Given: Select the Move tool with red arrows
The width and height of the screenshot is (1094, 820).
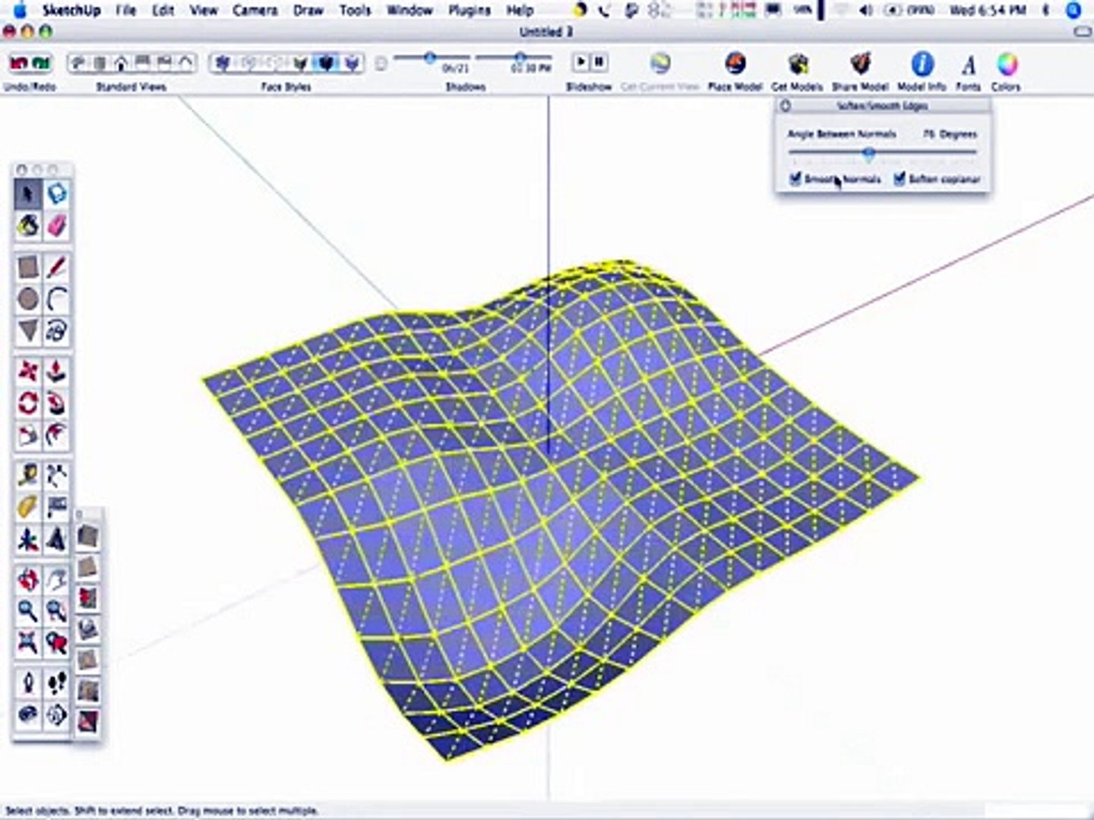Looking at the screenshot, I should [28, 372].
